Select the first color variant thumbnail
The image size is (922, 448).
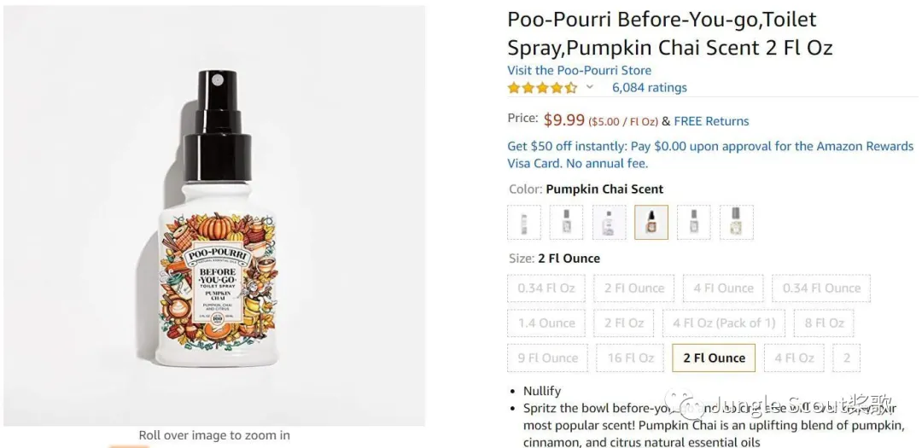point(524,223)
